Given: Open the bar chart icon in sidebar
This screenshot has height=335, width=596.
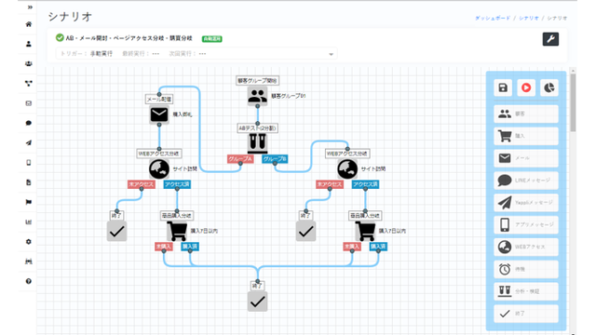Looking at the screenshot, I should (x=29, y=221).
